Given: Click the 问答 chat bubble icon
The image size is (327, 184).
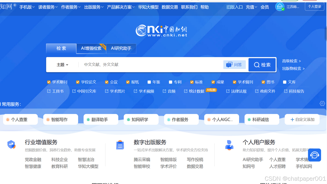Looking at the screenshot, I should coord(229,65).
